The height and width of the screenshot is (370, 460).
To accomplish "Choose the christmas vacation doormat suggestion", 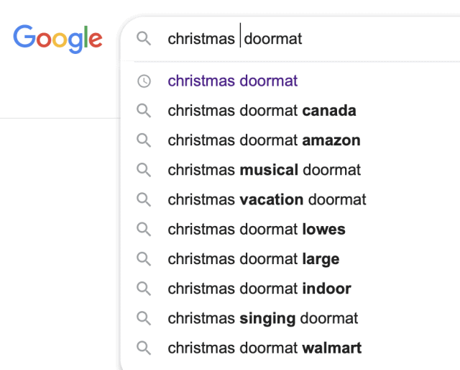I will tap(267, 199).
